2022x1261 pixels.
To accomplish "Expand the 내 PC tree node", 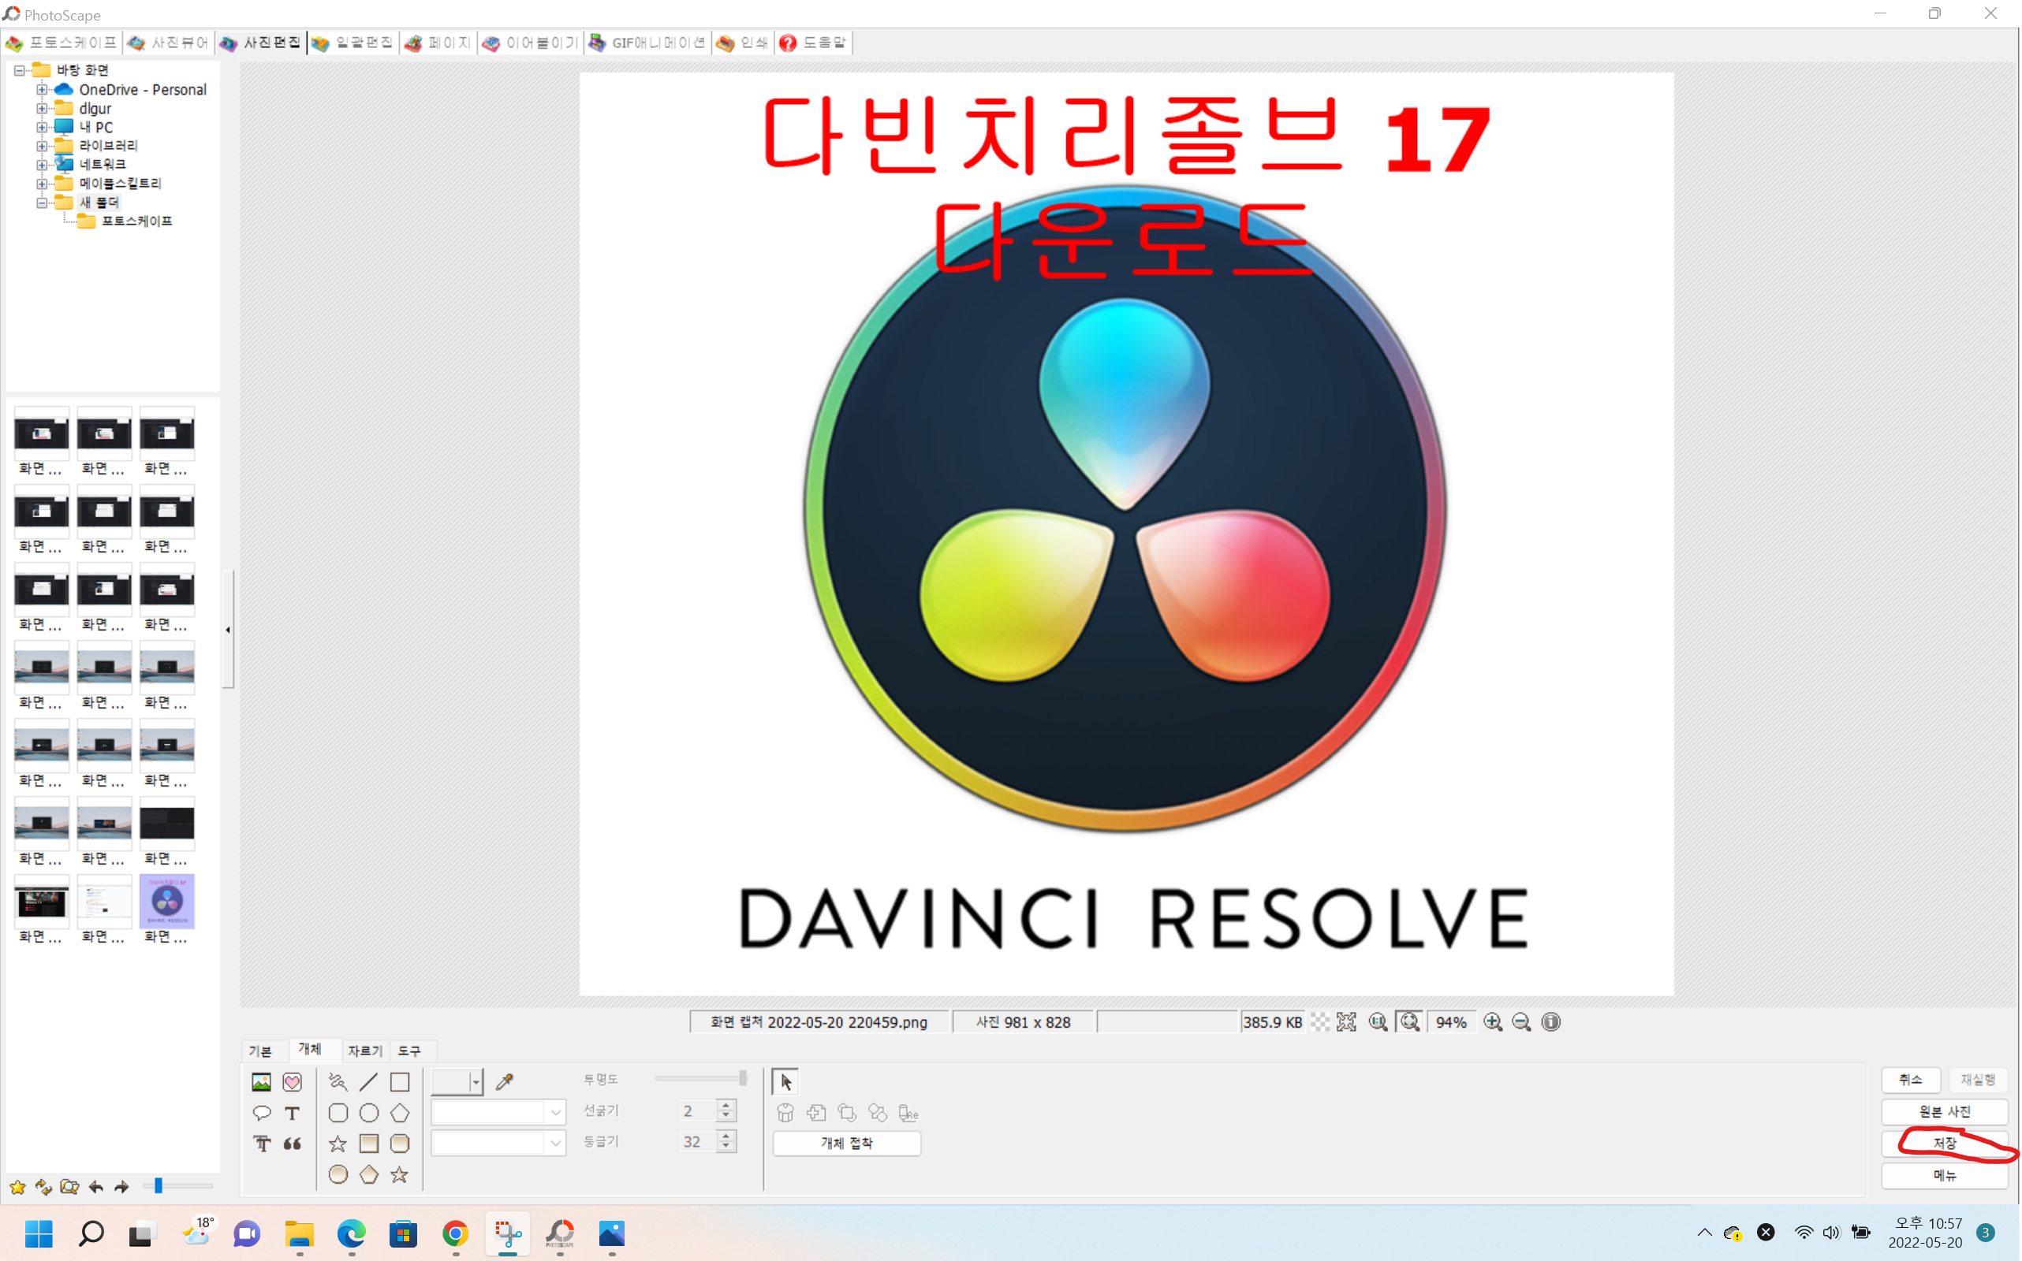I will pyautogui.click(x=41, y=127).
